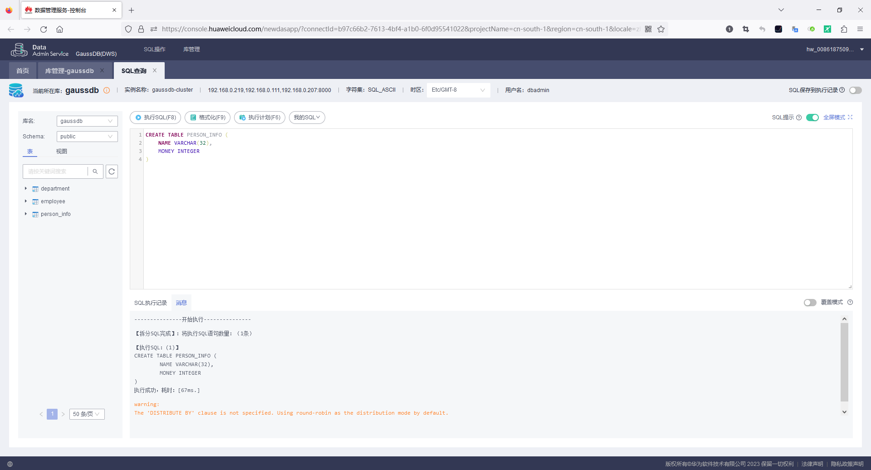The width and height of the screenshot is (871, 470).
Task: Open the SQL操作 menu
Action: click(x=155, y=49)
